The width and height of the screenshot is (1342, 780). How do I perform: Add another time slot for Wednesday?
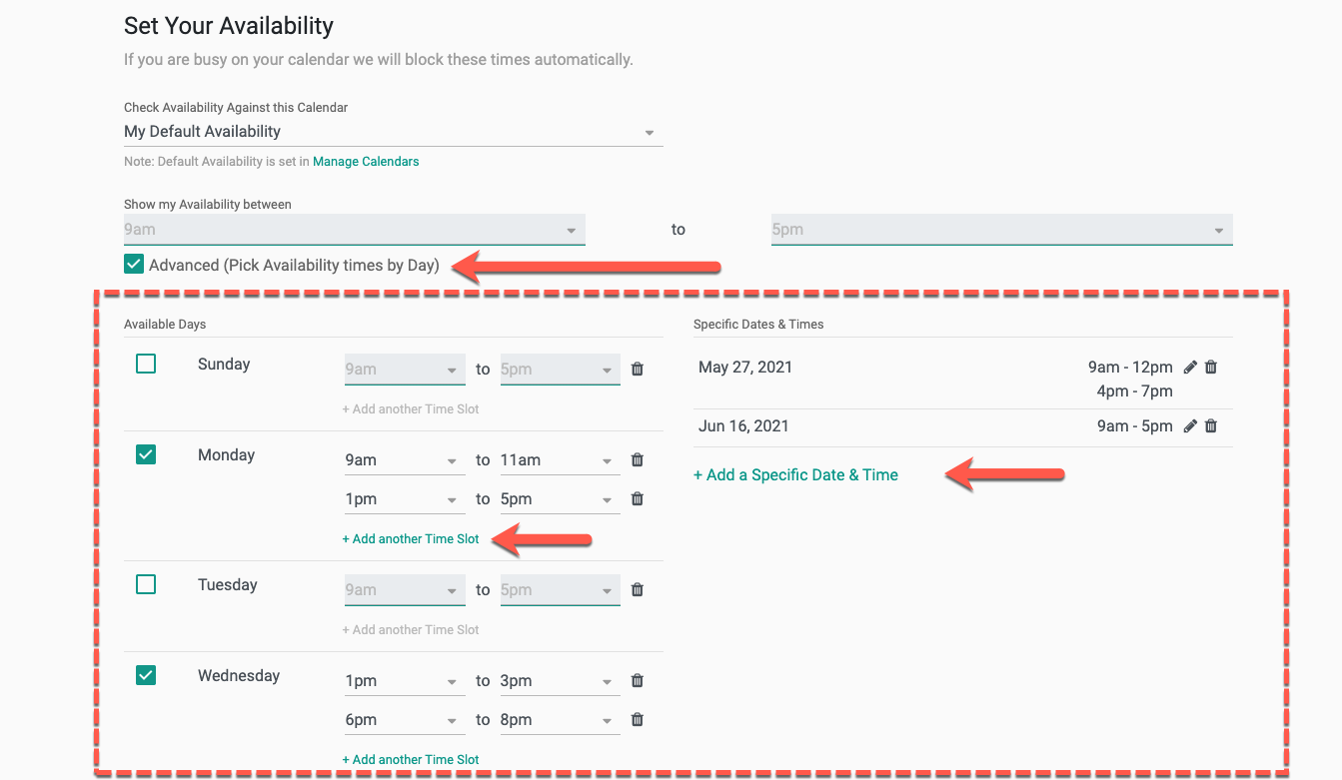(x=410, y=759)
